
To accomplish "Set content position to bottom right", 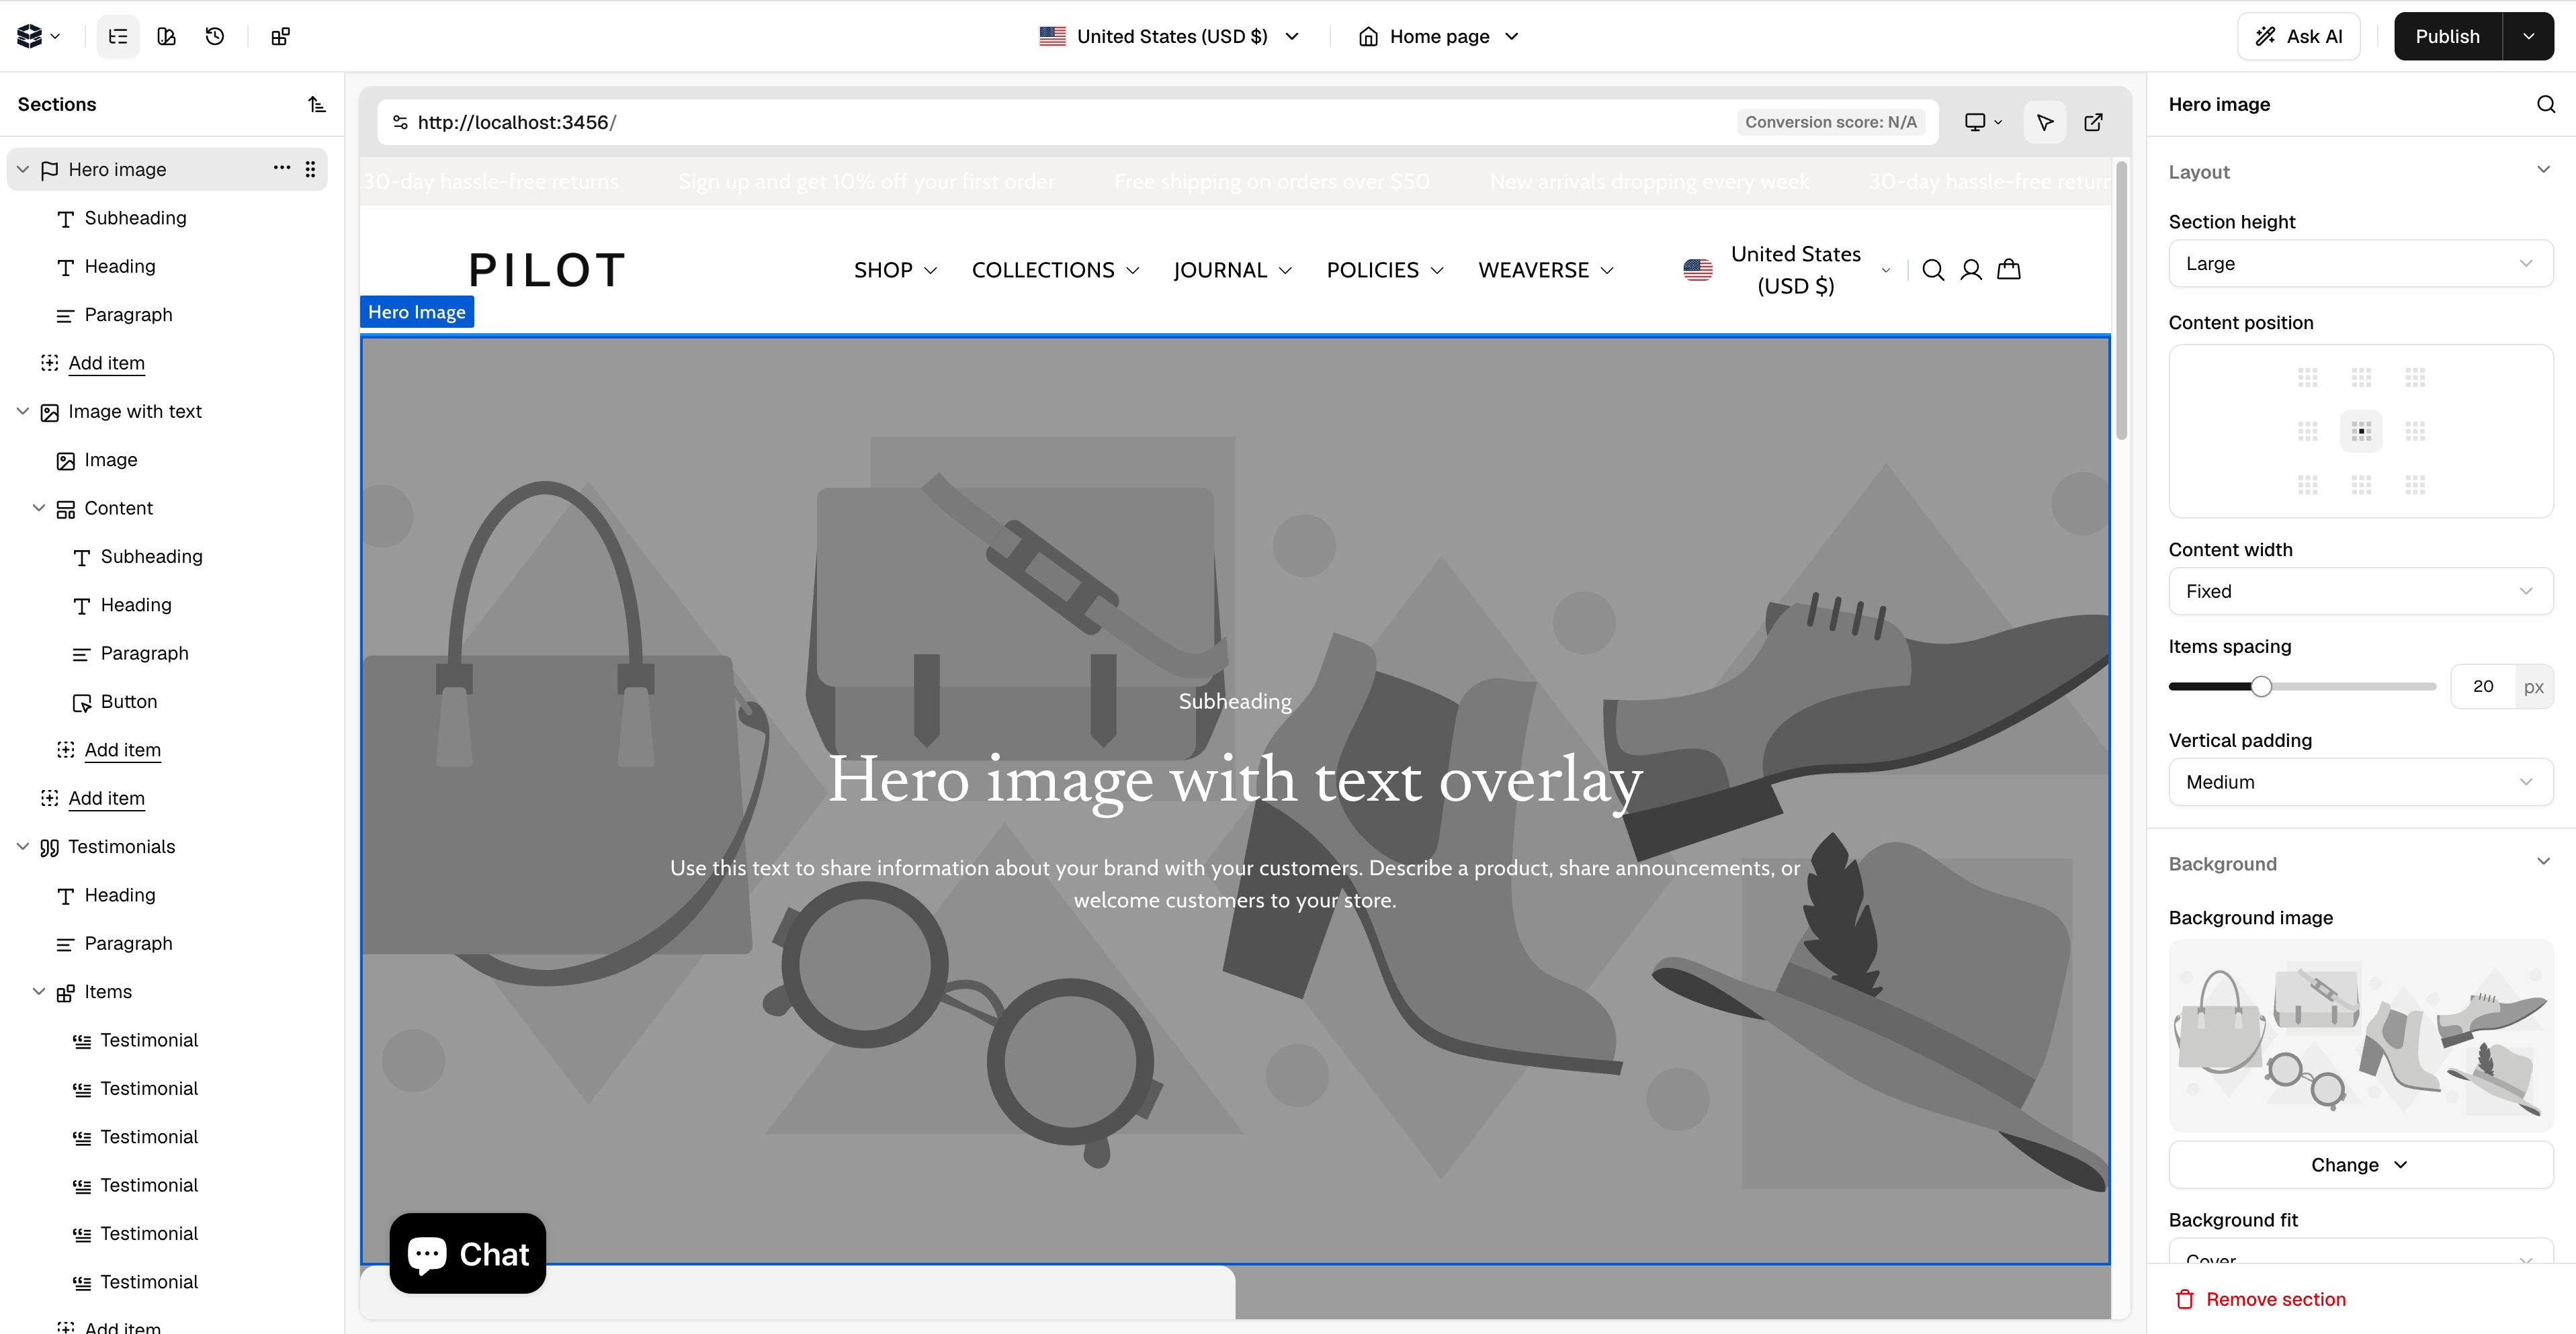I will point(2416,486).
